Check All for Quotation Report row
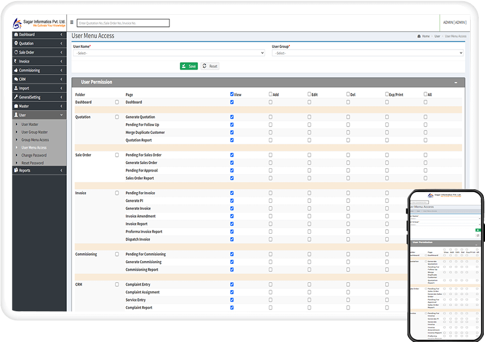This screenshot has height=342, width=485. pyautogui.click(x=426, y=140)
